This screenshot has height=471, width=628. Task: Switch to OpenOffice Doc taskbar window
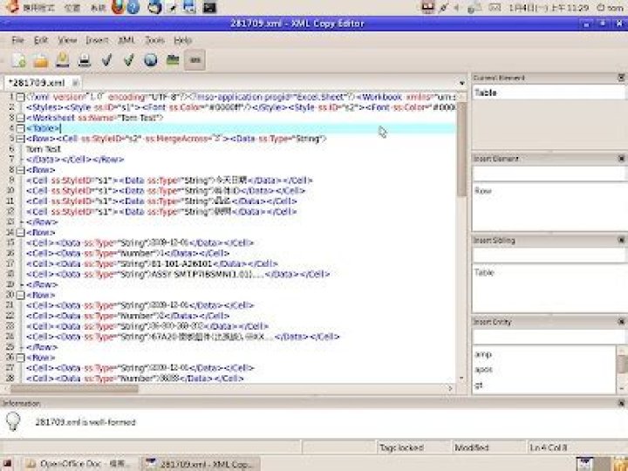78,464
